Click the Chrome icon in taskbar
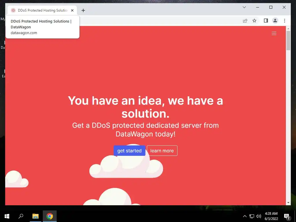Viewport: 296px width, 222px height. 50,216
